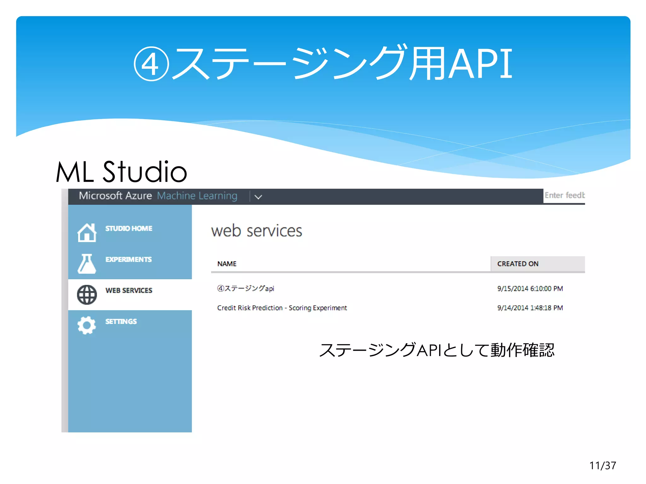Click the ④ステージング用API slide title
The image size is (646, 484).
(323, 63)
